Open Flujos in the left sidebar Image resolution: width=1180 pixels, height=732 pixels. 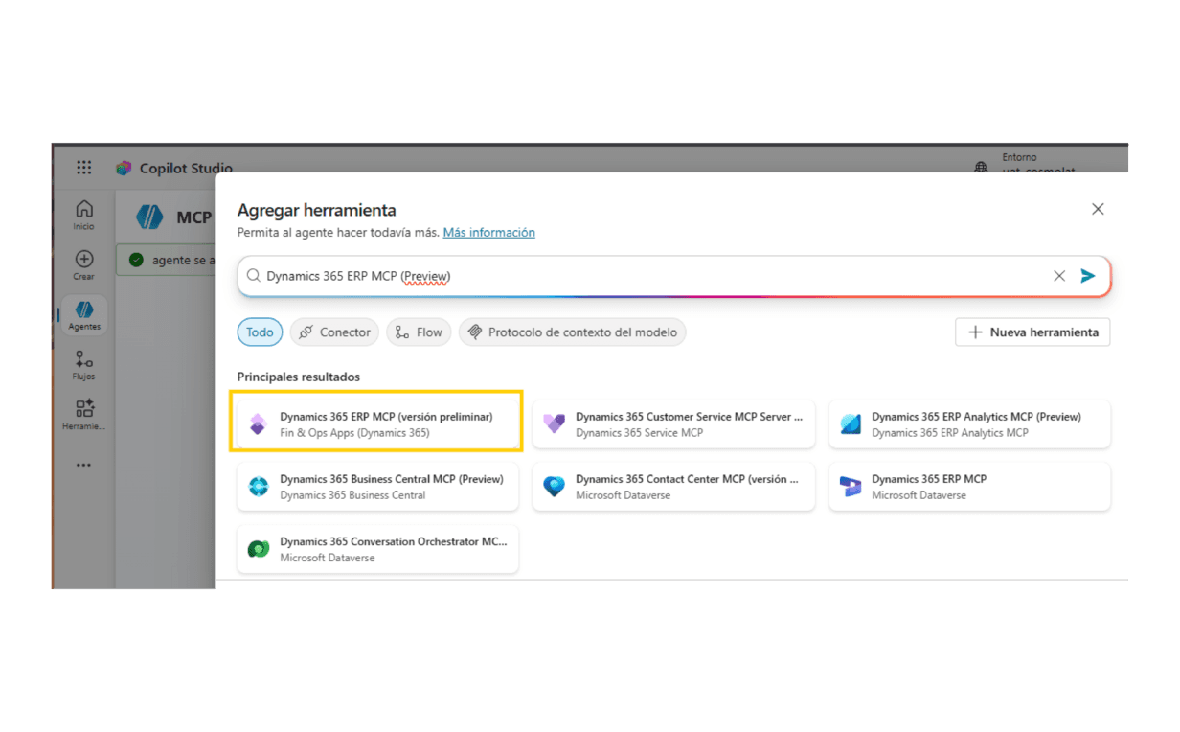[x=84, y=364]
